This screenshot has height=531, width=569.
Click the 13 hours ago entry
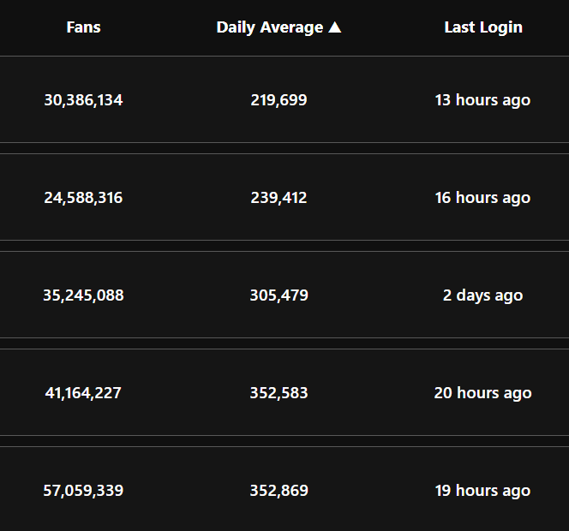(x=482, y=100)
